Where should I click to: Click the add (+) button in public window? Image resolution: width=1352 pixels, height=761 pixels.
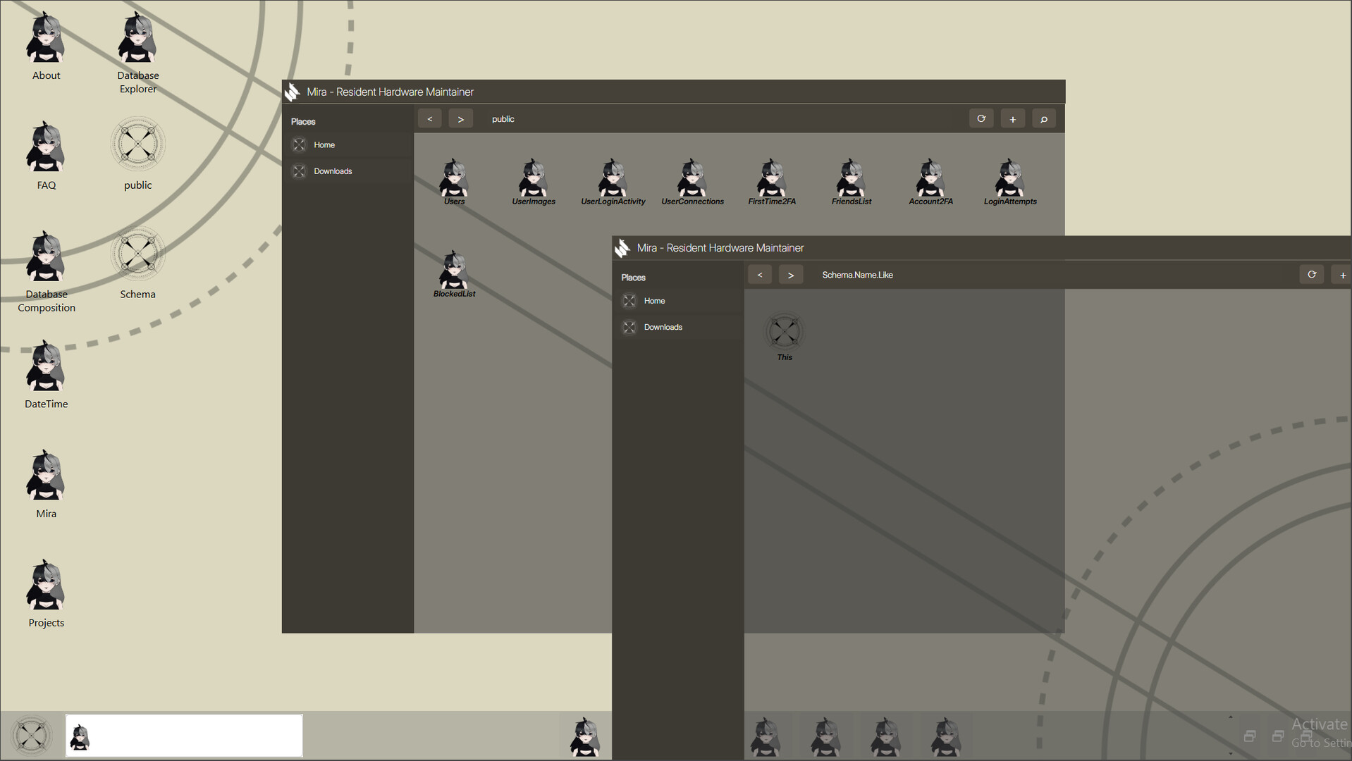[1012, 119]
